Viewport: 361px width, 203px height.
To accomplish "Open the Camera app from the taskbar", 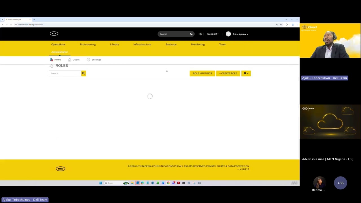I will [199, 183].
